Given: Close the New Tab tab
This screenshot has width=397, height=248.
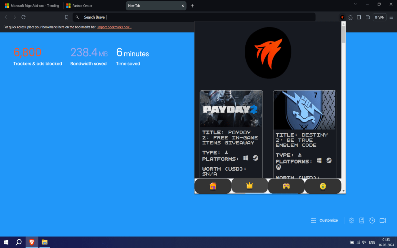Looking at the screenshot, I should pyautogui.click(x=183, y=6).
